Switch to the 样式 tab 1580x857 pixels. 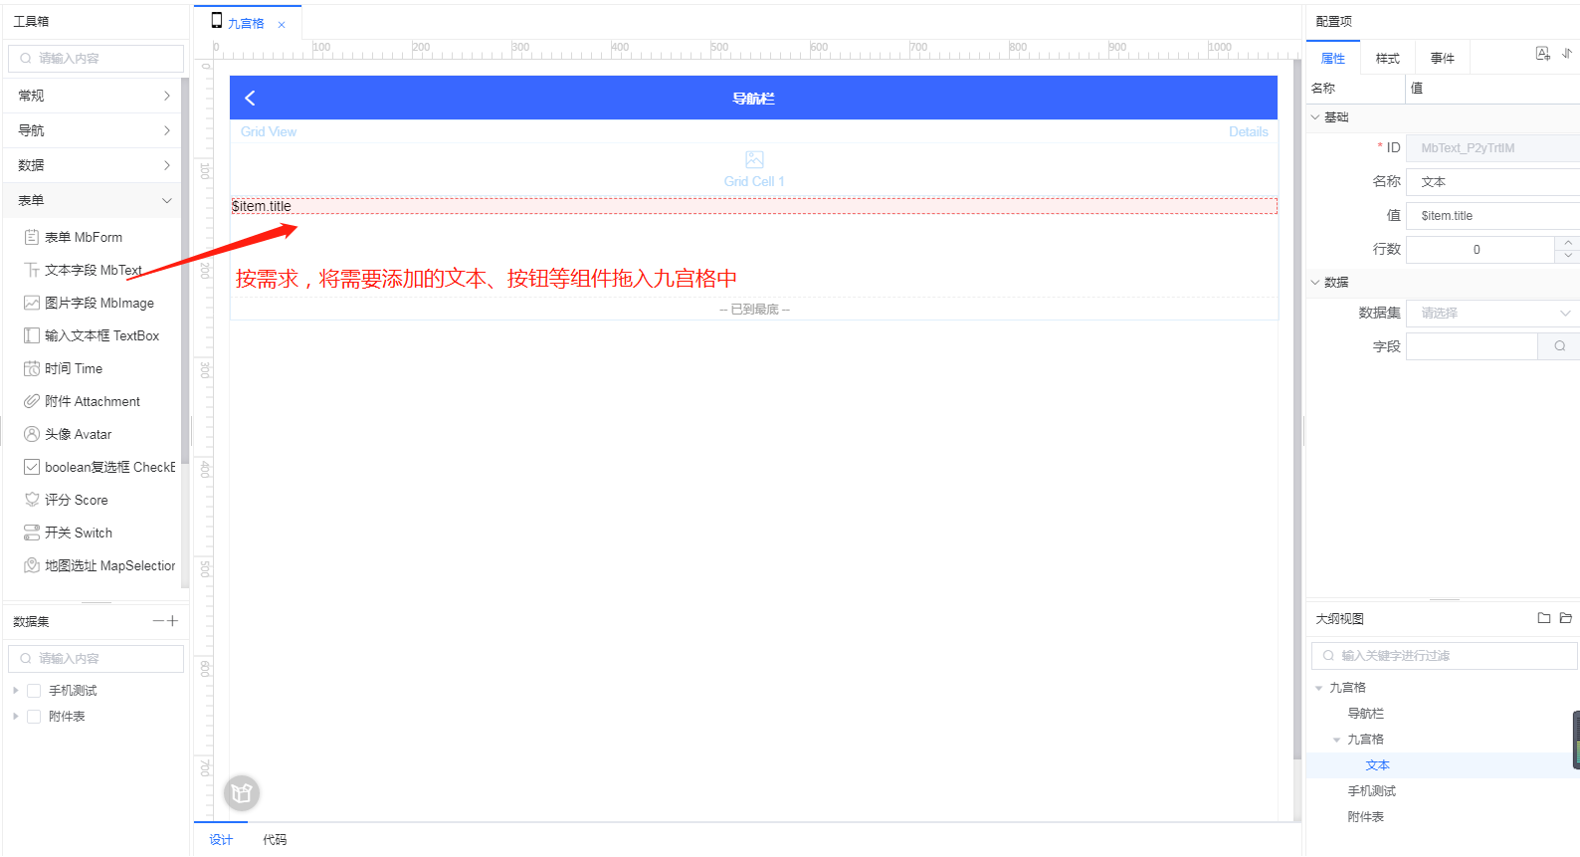click(1387, 59)
